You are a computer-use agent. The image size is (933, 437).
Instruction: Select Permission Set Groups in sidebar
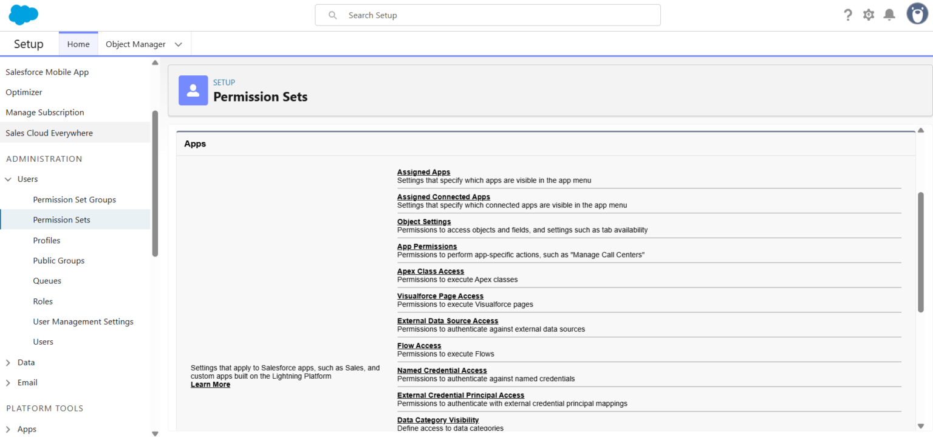click(74, 199)
